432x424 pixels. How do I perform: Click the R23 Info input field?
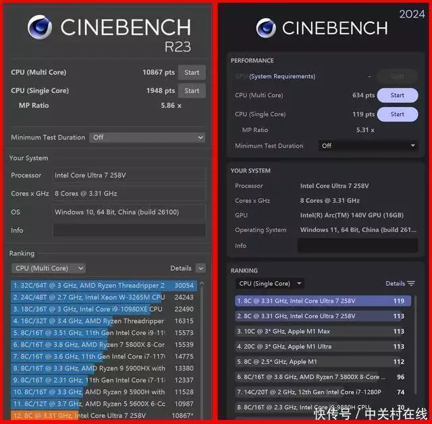point(129,231)
